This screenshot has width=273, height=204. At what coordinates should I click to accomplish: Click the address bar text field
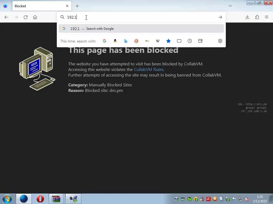(x=141, y=17)
